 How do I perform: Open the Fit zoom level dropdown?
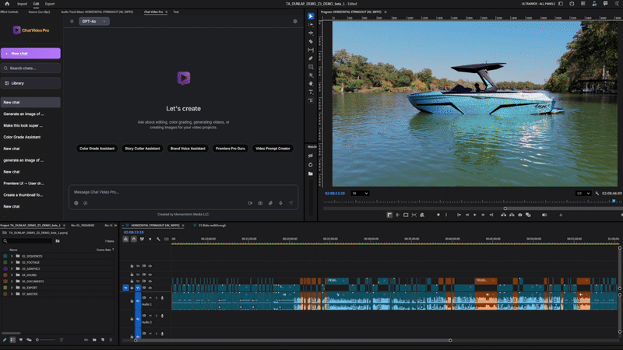(360, 193)
